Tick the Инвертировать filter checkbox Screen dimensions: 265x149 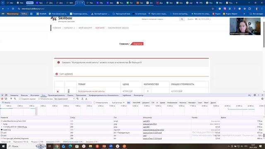tap(95, 103)
